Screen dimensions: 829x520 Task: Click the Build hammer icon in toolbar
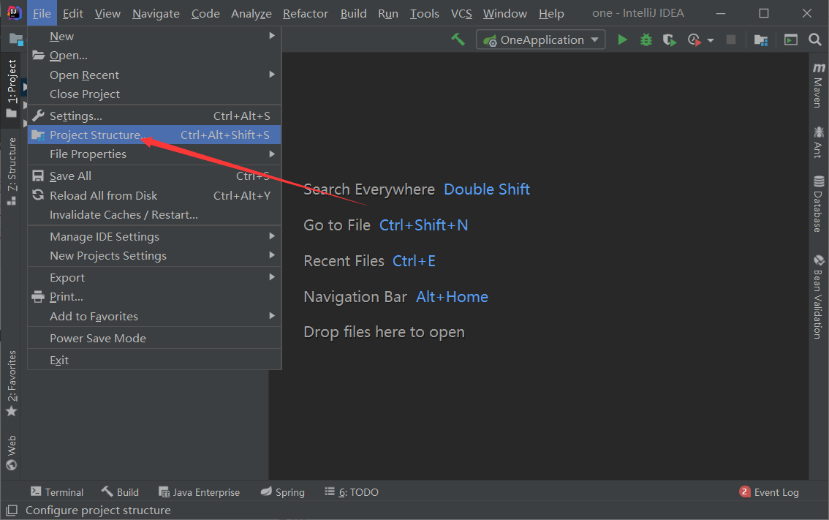tap(458, 39)
